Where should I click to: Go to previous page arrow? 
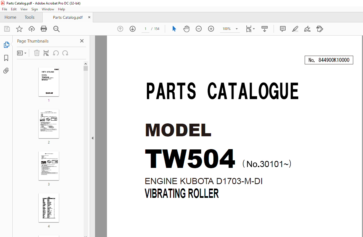coord(120,29)
